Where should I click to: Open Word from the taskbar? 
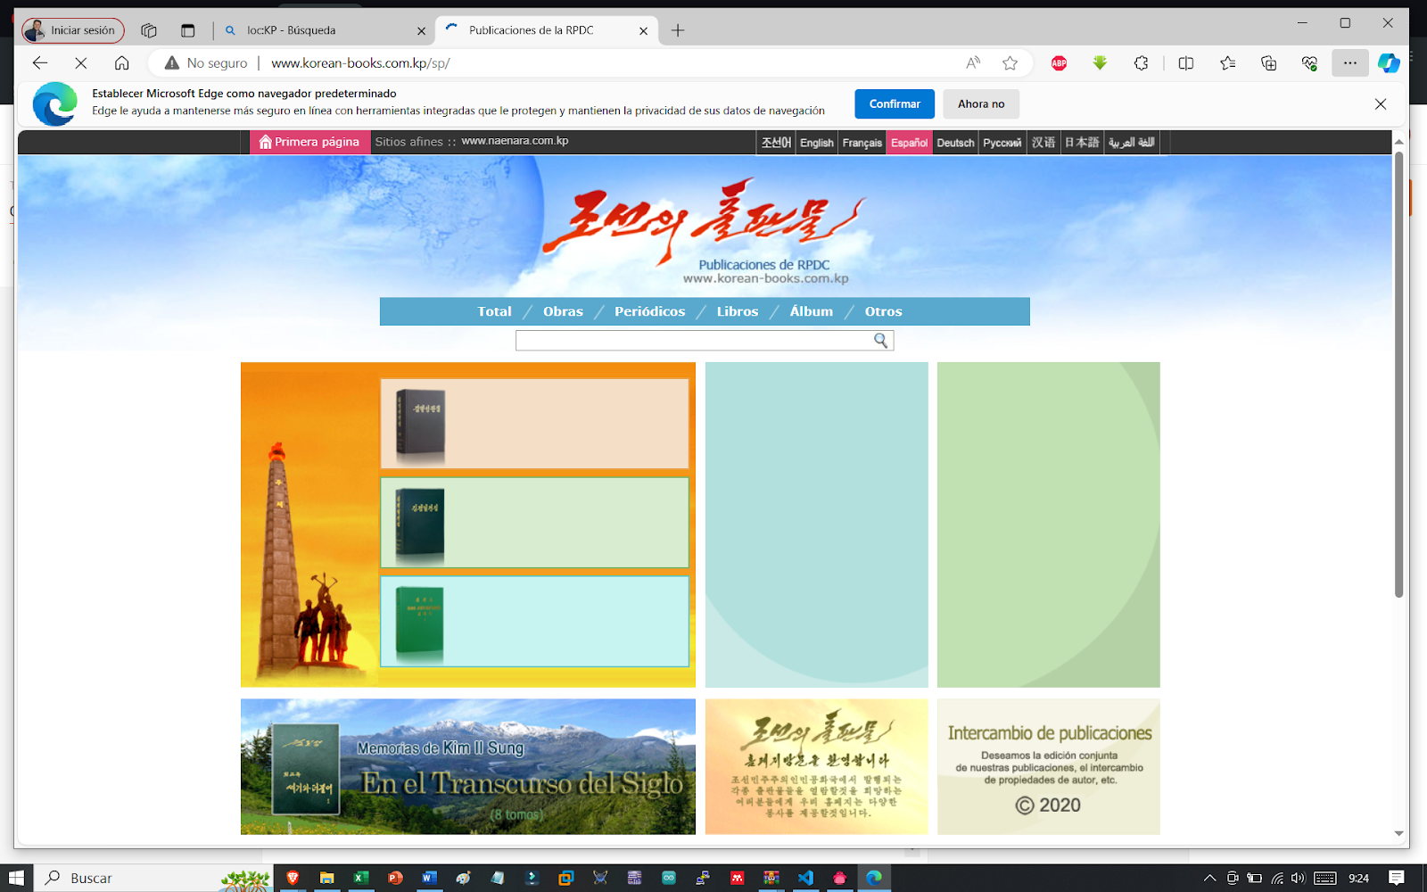429,878
